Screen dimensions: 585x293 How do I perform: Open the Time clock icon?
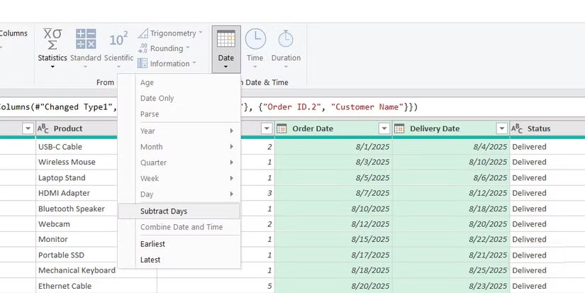click(255, 40)
